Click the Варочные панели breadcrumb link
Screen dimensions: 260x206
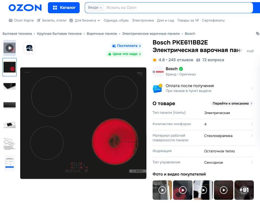tap(102, 34)
